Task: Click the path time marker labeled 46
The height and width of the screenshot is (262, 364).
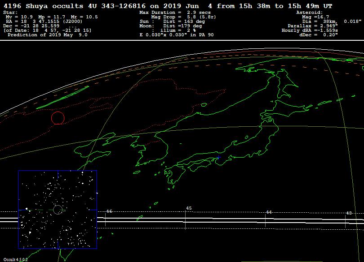Action: click(109, 211)
